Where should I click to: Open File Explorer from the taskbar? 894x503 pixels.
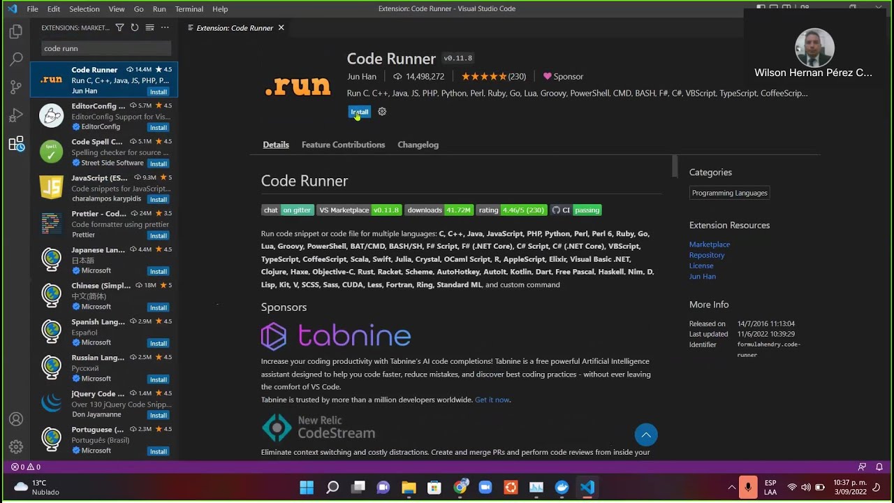coord(409,487)
